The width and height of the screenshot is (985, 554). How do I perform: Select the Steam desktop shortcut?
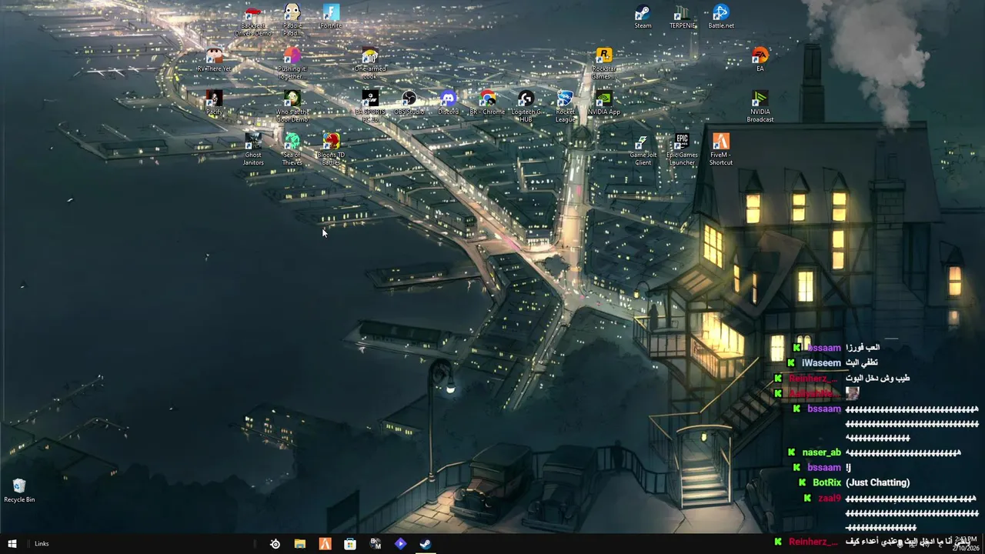(643, 17)
